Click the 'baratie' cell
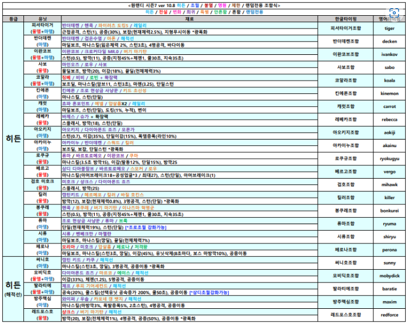Image resolution: width=408 pixels, height=324 pixels. coord(389,289)
